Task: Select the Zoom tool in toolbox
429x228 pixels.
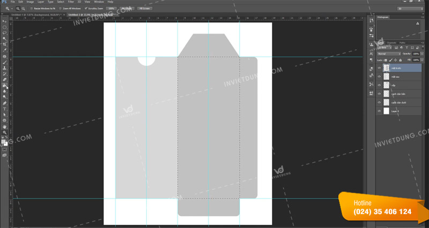Action: [5, 132]
